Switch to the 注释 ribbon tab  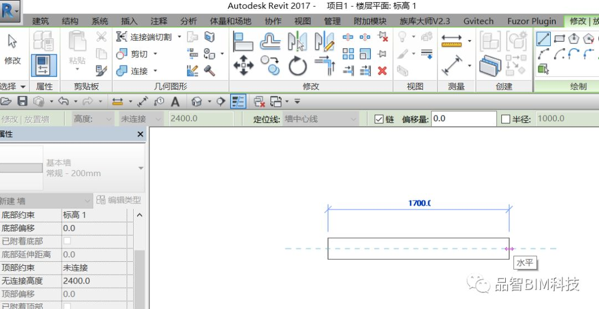tap(159, 21)
